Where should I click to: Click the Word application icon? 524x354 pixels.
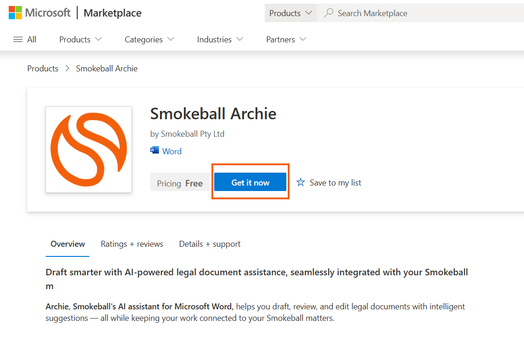(x=154, y=150)
